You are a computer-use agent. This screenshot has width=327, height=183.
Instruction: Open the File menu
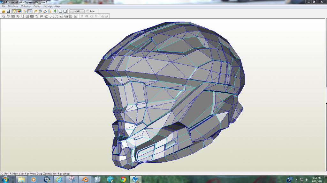(3, 6)
